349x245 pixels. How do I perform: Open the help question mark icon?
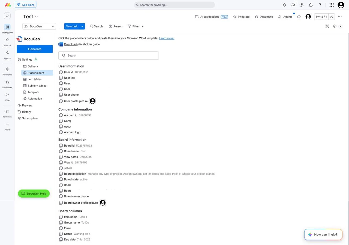[x=320, y=5]
